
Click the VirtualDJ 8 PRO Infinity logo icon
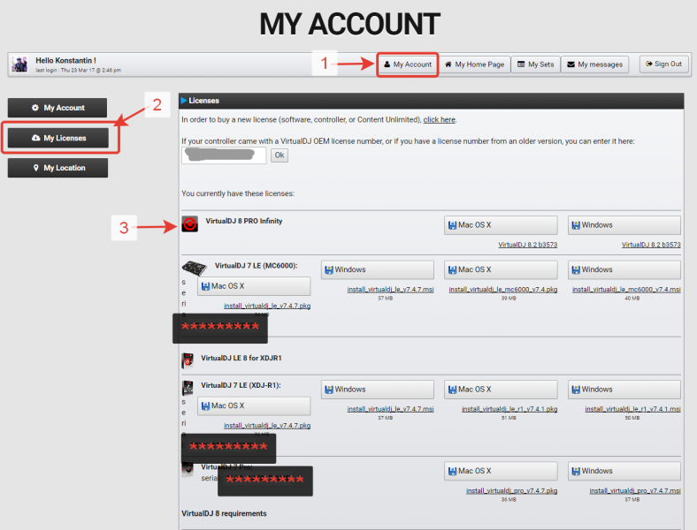(x=190, y=224)
